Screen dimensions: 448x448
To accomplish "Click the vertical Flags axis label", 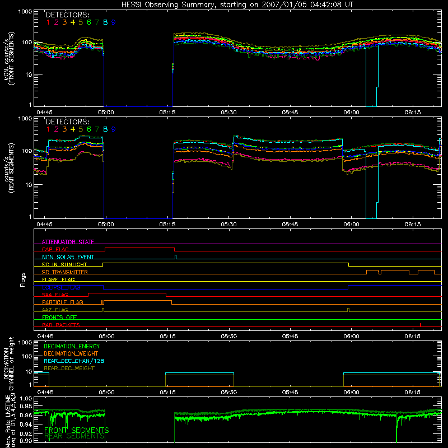I will point(23,279).
